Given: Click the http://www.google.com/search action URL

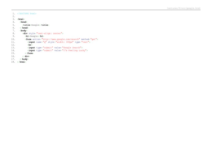Looking at the screenshot, I should click(x=61, y=39).
